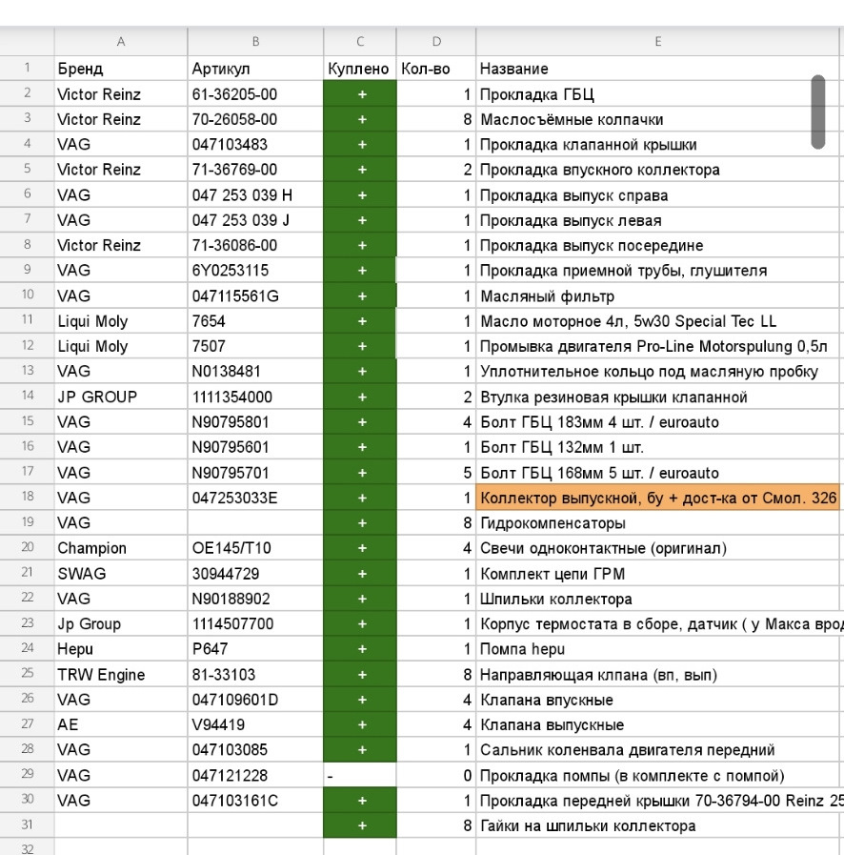The height and width of the screenshot is (855, 844).
Task: Click article 047103161C cell
Action: pyautogui.click(x=255, y=801)
